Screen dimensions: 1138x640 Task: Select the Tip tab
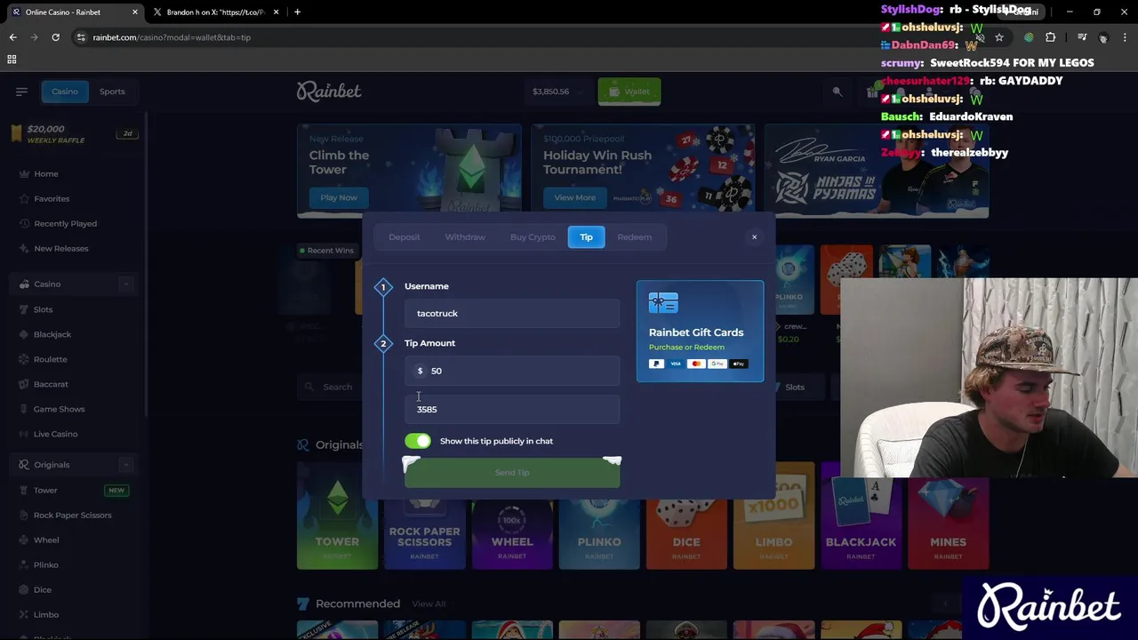tap(586, 237)
